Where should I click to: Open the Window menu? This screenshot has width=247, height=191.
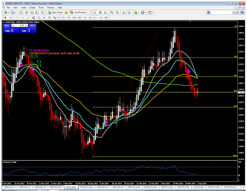point(51,8)
